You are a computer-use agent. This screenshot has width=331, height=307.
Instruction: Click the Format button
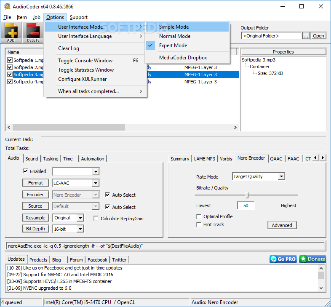tap(35, 183)
